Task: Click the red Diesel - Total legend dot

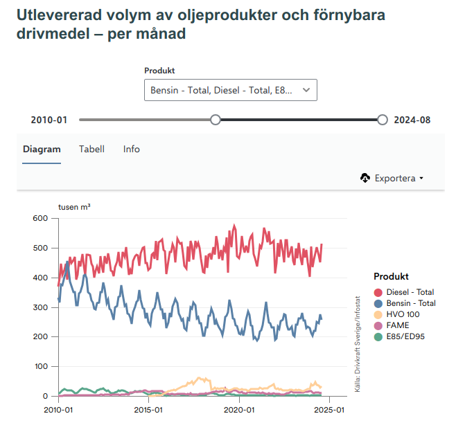Action: pyautogui.click(x=378, y=293)
